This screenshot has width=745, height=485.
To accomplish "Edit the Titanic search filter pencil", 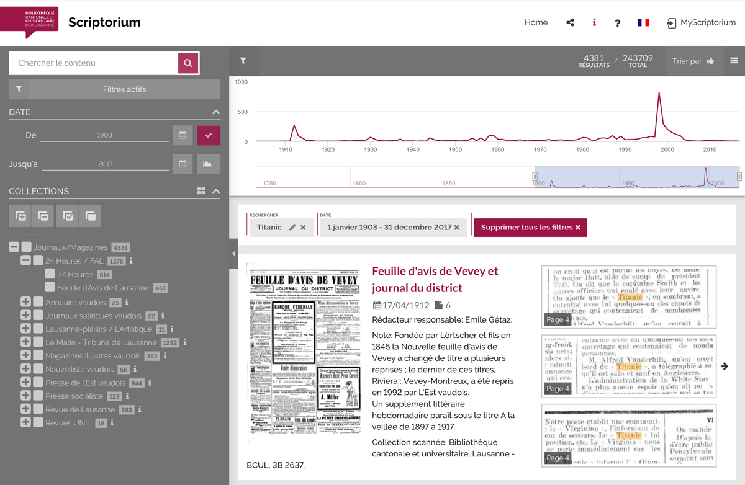I will tap(292, 228).
